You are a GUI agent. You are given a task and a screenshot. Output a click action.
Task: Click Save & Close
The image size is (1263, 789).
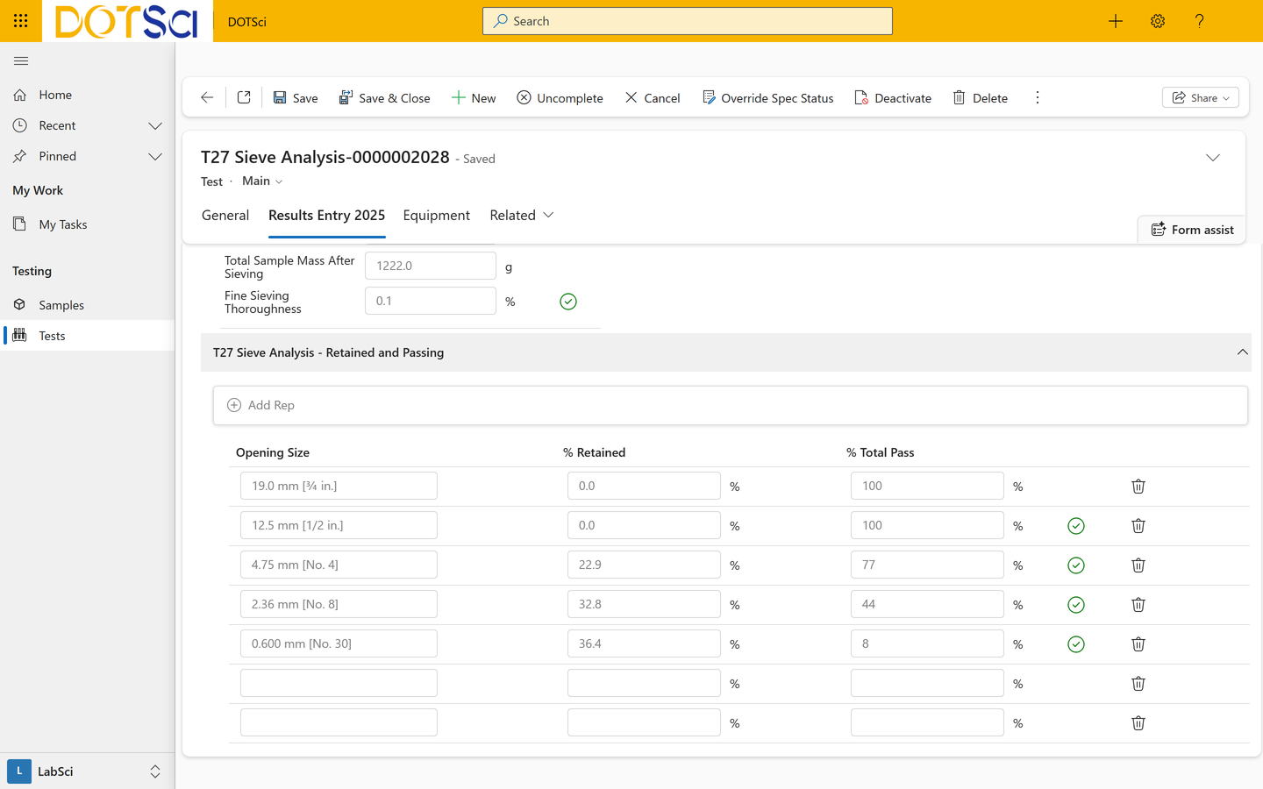coord(385,97)
